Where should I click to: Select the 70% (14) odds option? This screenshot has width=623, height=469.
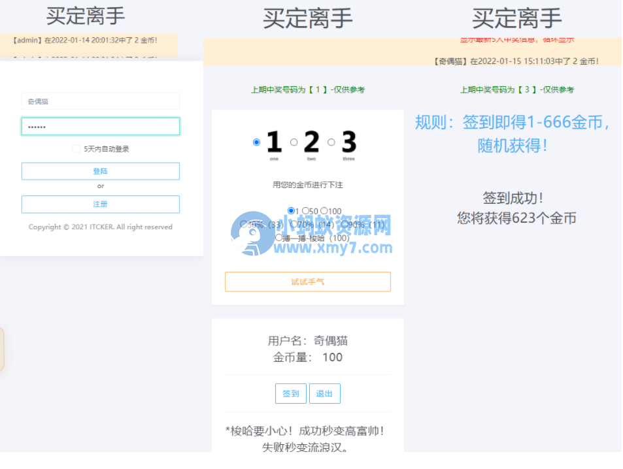294,224
